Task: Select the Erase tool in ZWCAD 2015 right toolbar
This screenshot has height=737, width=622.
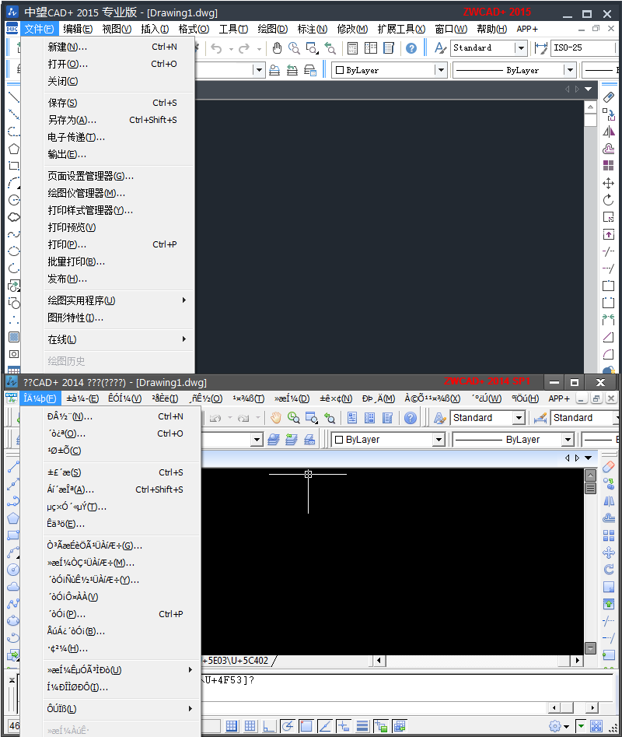Action: (x=608, y=97)
